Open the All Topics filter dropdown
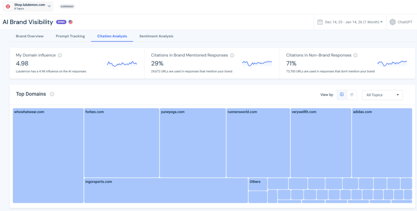Viewport: 417px width, 211px height. pyautogui.click(x=382, y=95)
